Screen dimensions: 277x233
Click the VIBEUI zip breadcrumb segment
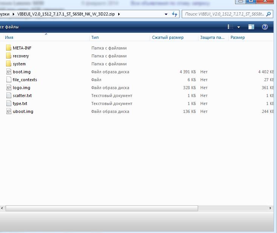[66, 14]
